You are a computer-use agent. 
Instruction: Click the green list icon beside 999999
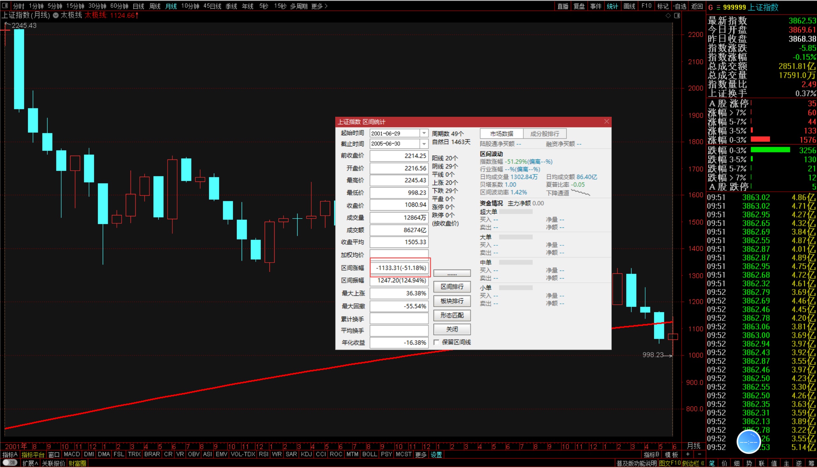(x=718, y=7)
